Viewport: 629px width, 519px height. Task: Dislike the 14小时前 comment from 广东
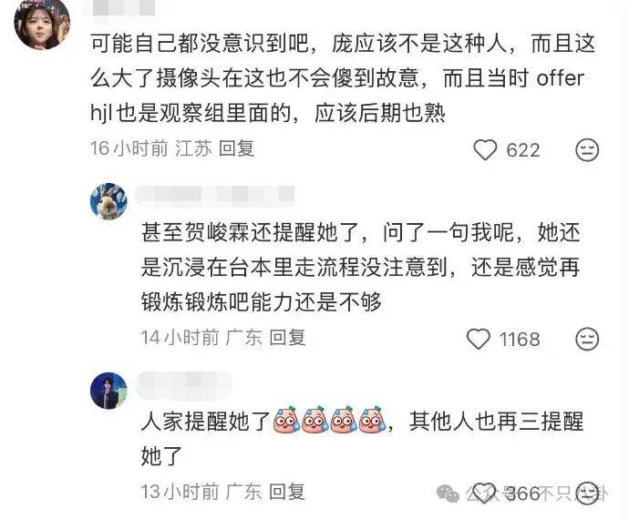587,339
